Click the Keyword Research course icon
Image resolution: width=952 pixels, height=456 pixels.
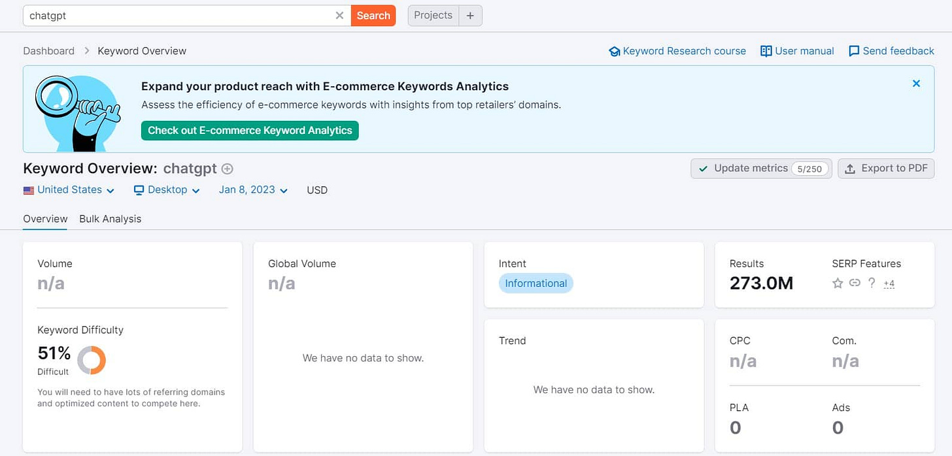pos(615,51)
